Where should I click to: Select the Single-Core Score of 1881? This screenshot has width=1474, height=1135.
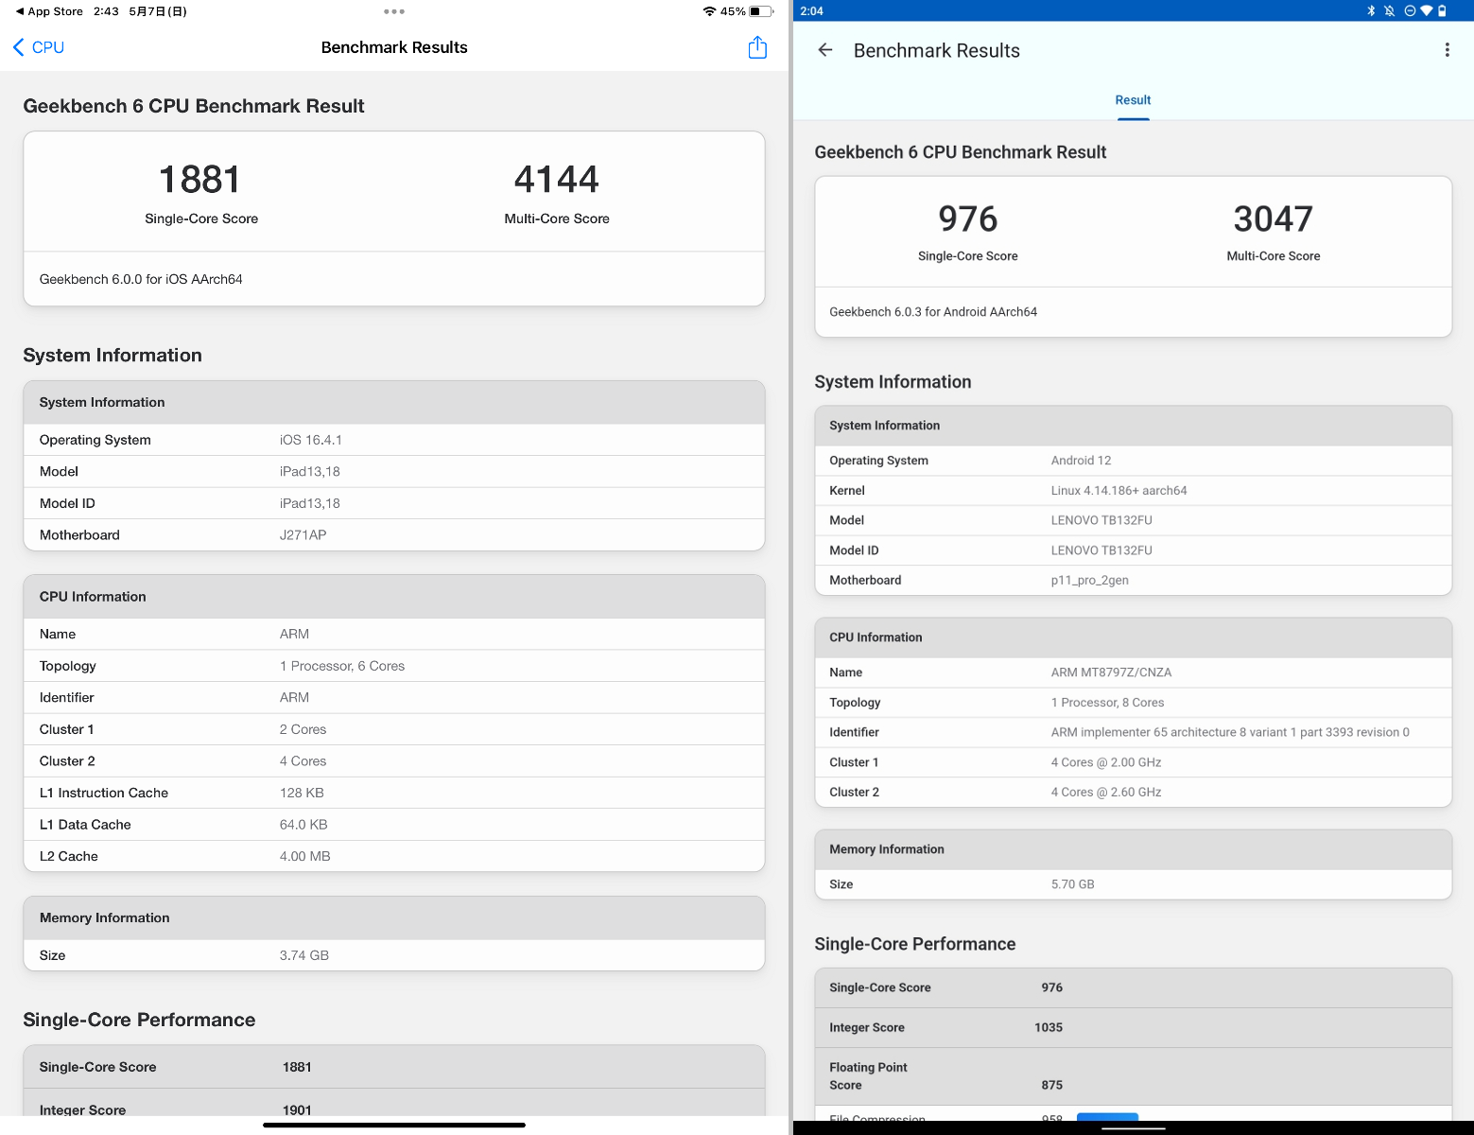coord(199,179)
